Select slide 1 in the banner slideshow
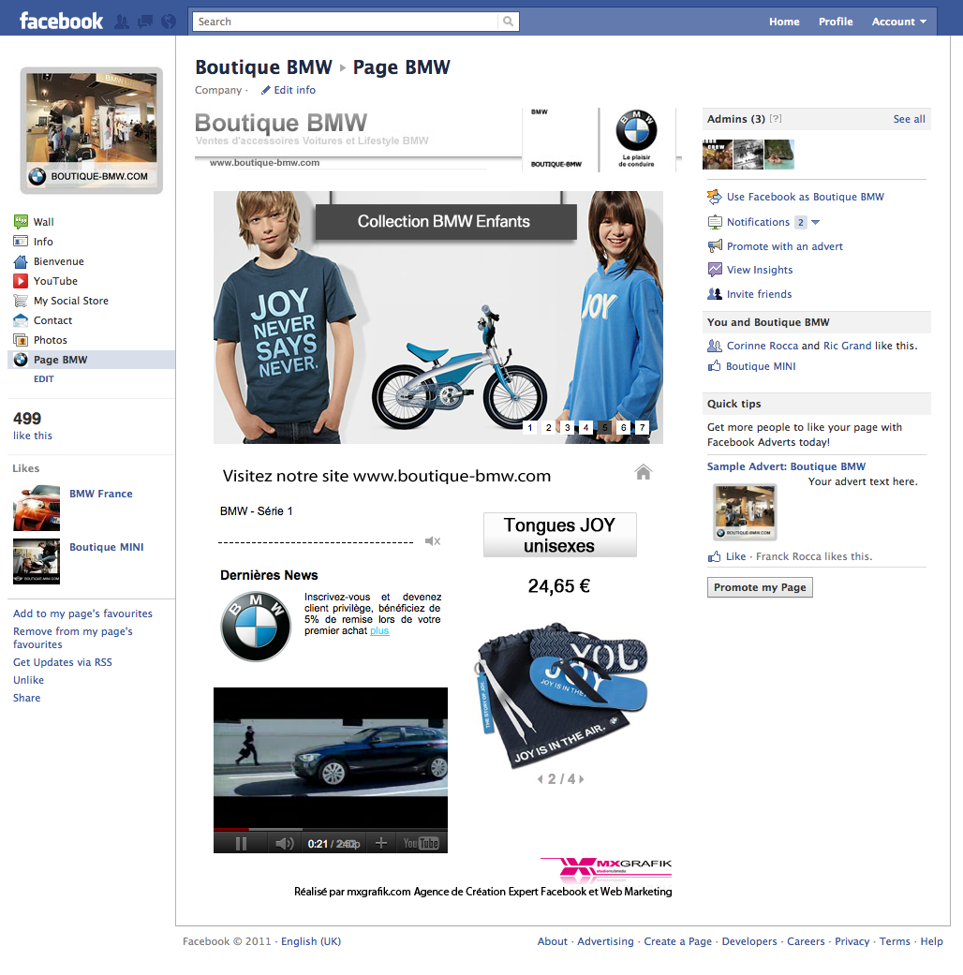The image size is (963, 975). (529, 428)
